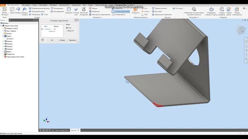This screenshot has height=139, width=248.
Task: Expand Твердые тела node in browser
Action: [x=3, y=28]
